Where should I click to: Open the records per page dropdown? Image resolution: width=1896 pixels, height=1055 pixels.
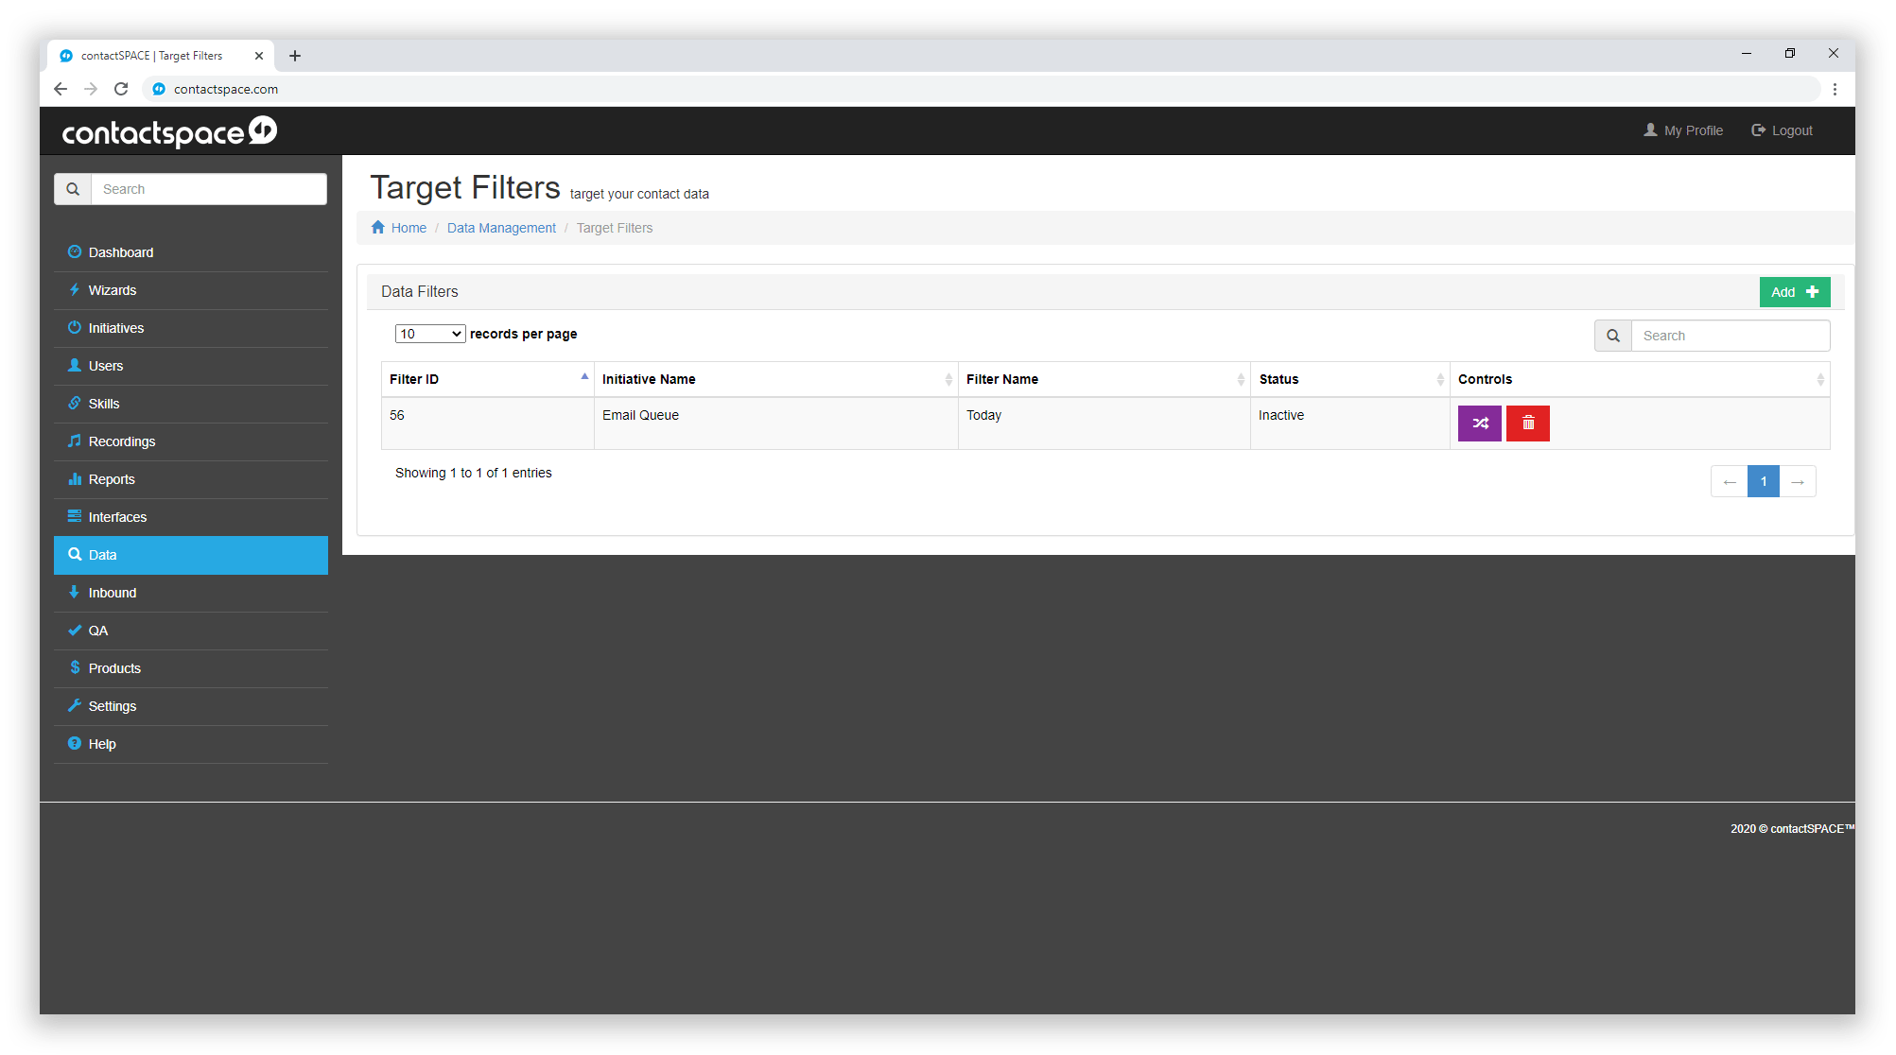[x=430, y=334]
